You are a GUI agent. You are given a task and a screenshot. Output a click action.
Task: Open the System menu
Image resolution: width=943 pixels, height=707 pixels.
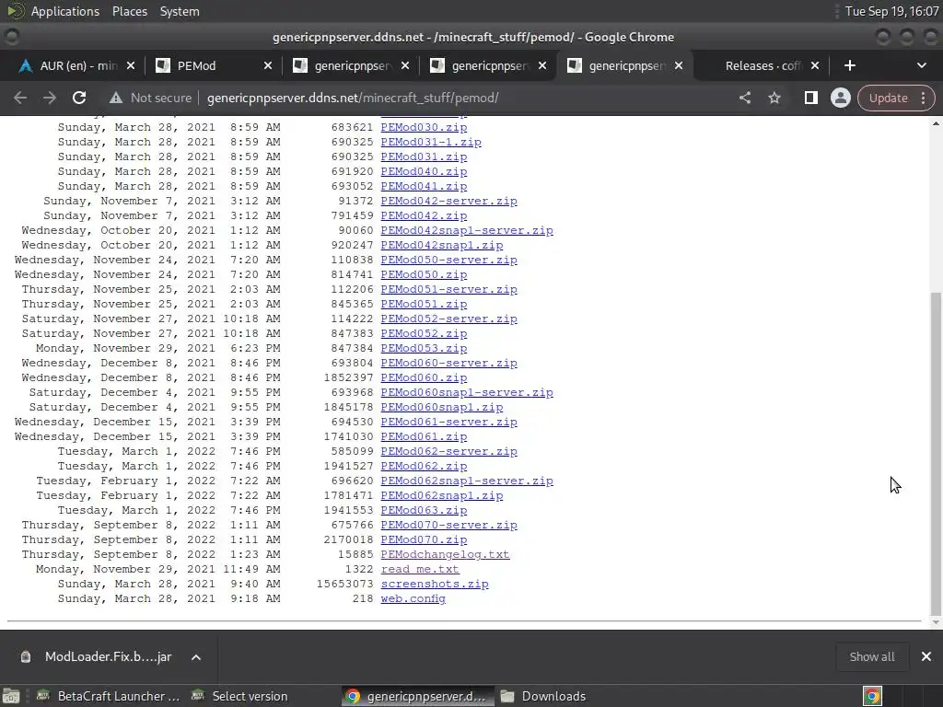180,11
